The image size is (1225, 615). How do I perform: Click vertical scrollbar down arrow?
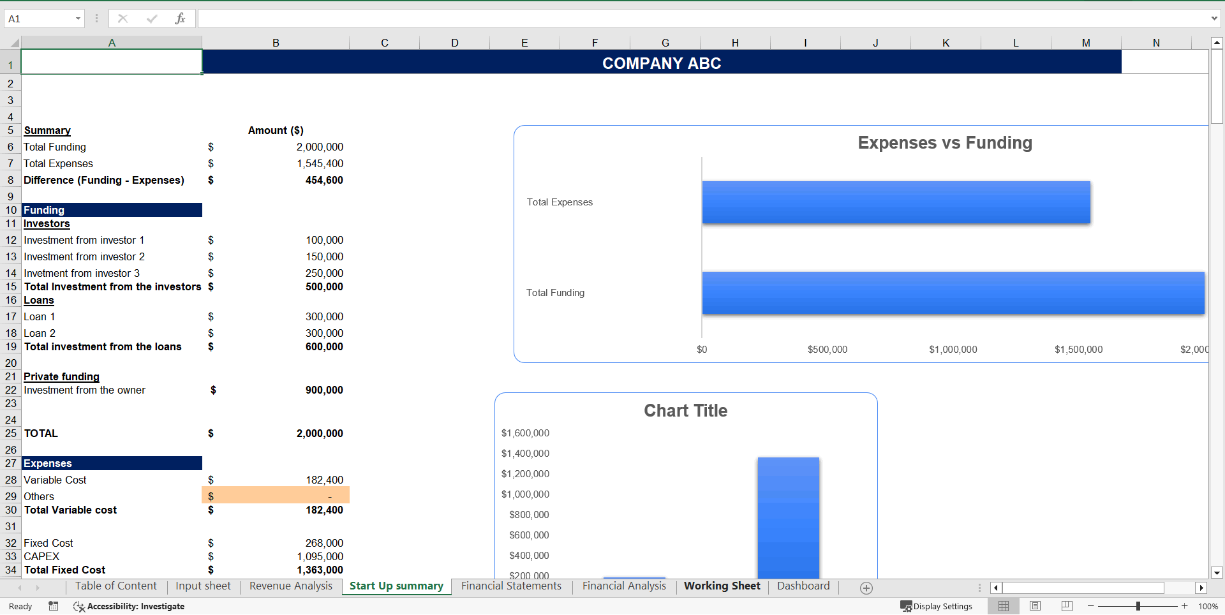[1217, 572]
